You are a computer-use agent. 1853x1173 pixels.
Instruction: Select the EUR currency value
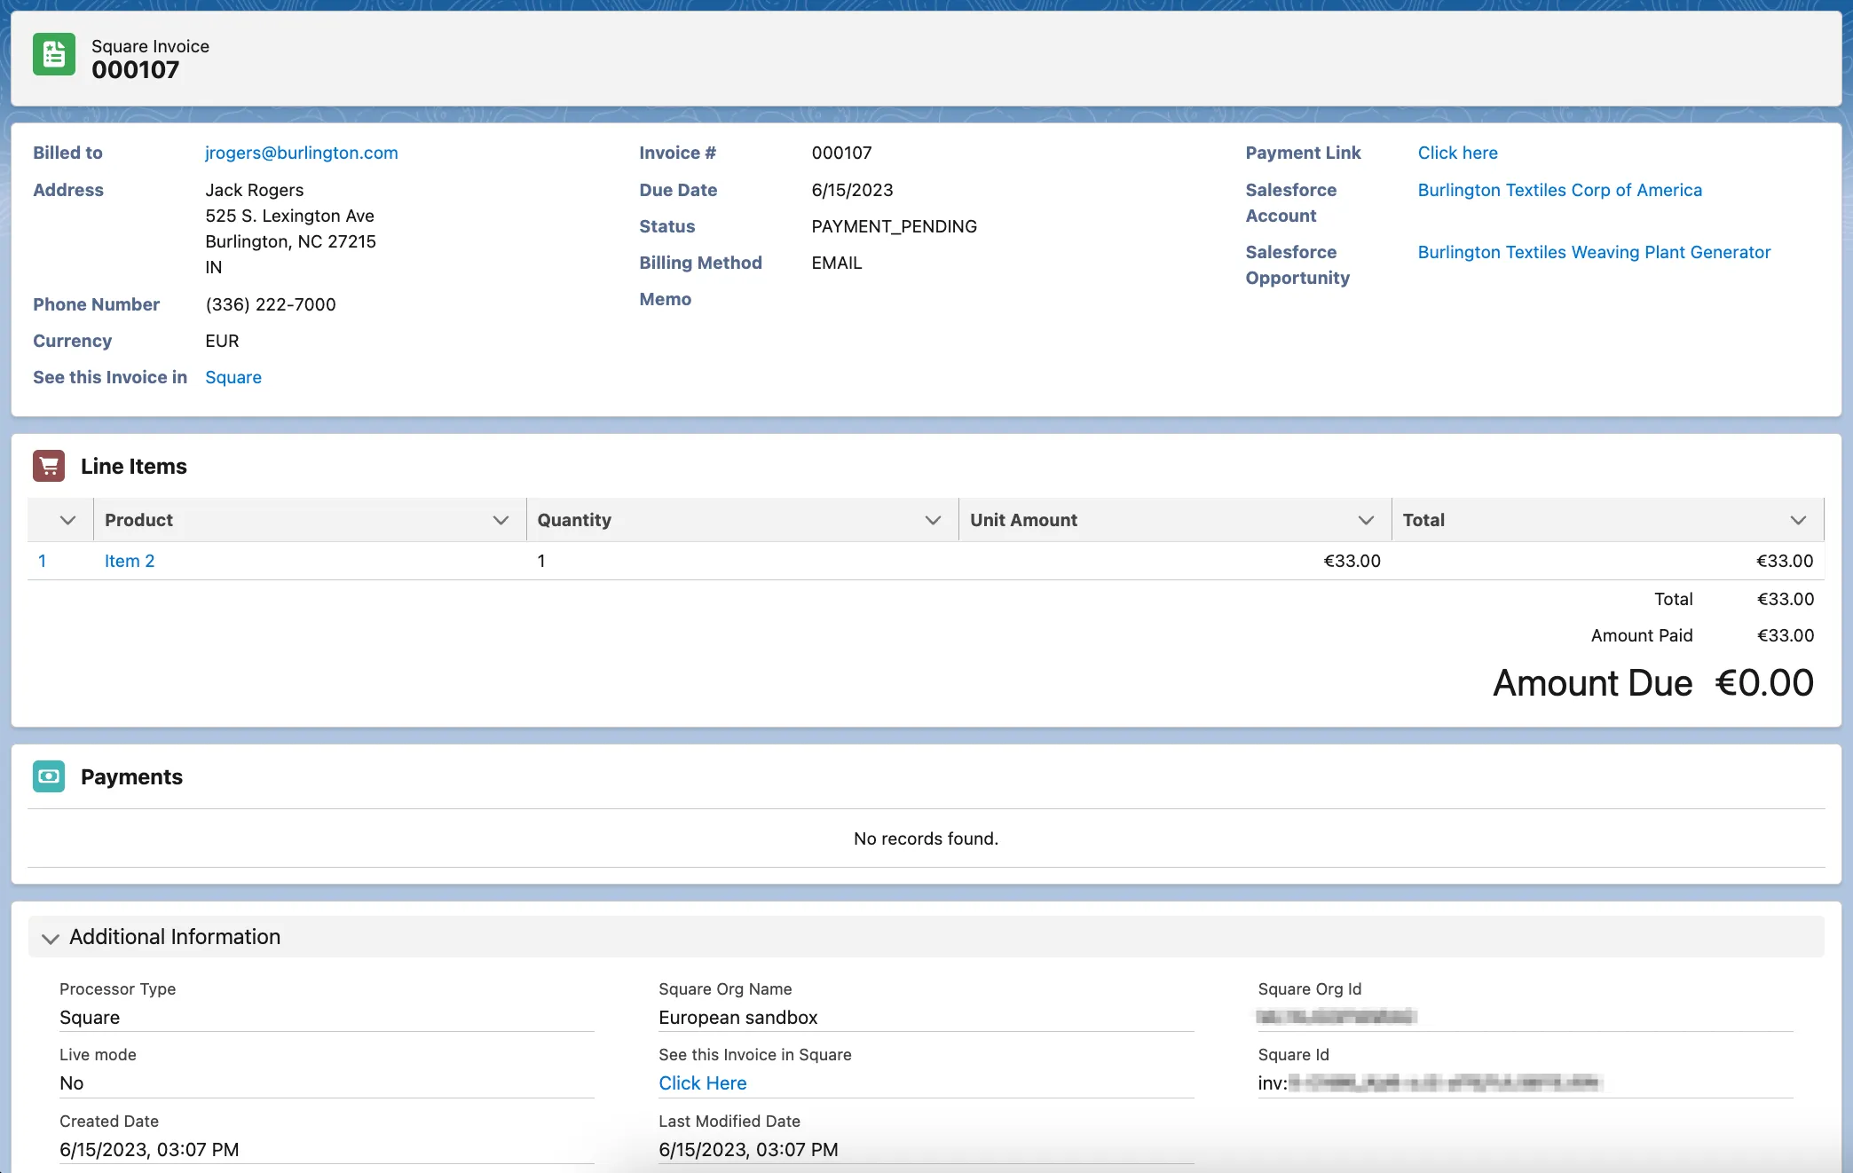(222, 341)
